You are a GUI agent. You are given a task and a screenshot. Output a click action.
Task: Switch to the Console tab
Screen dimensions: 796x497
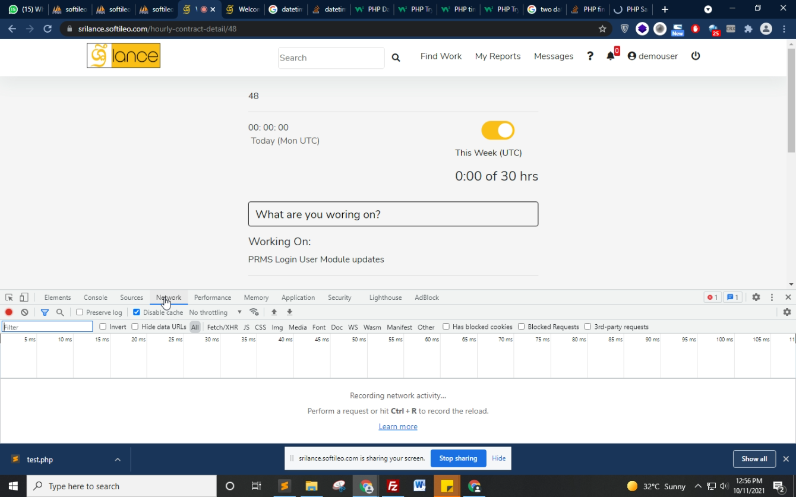pos(95,297)
